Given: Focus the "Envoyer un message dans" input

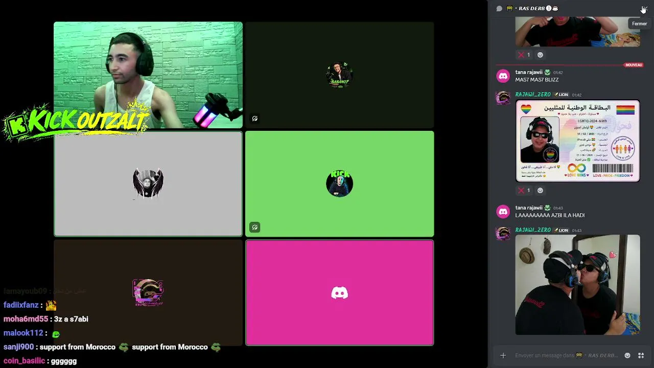Looking at the screenshot, I should click(567, 355).
